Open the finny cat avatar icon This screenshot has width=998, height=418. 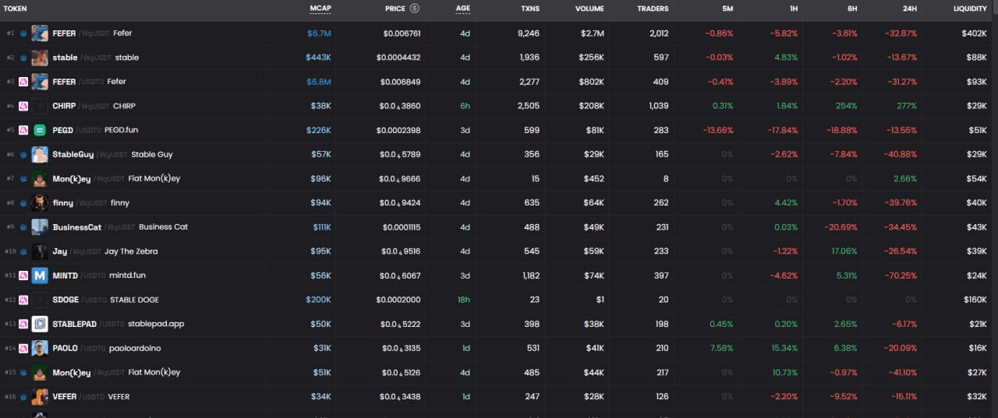pyautogui.click(x=40, y=202)
